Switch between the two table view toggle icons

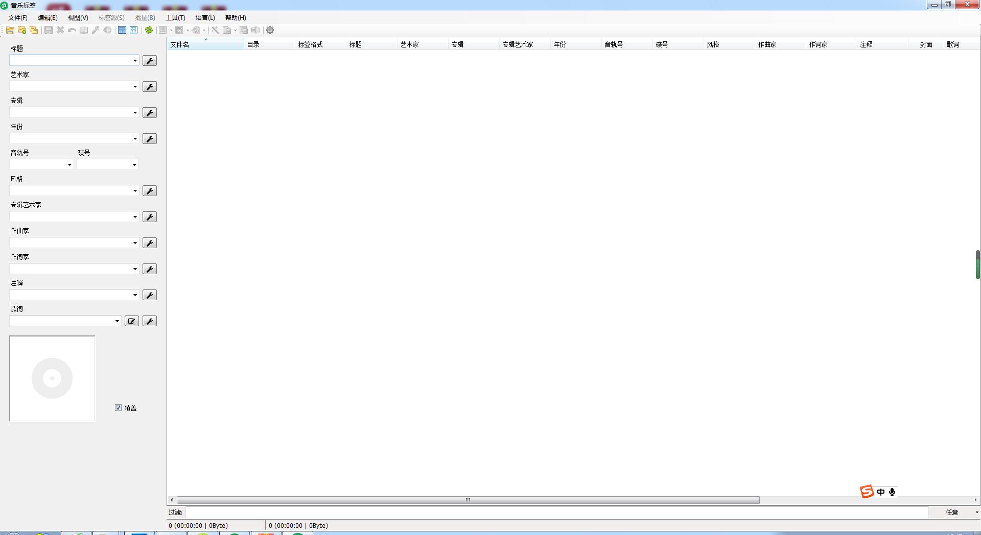click(x=127, y=30)
